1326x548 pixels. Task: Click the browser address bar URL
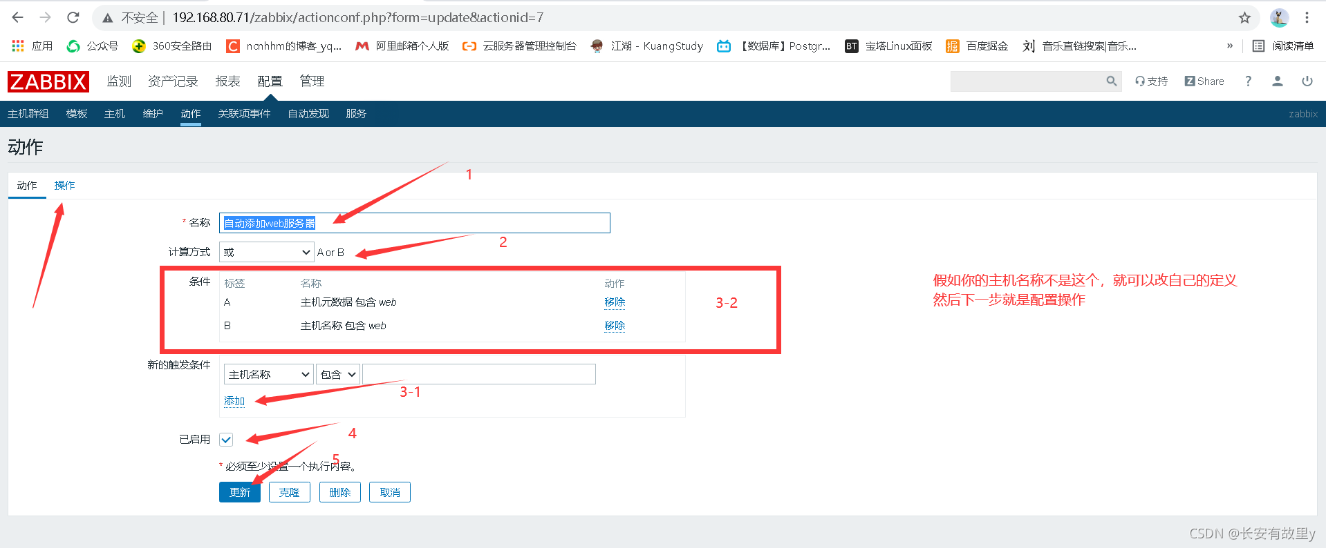tap(358, 18)
